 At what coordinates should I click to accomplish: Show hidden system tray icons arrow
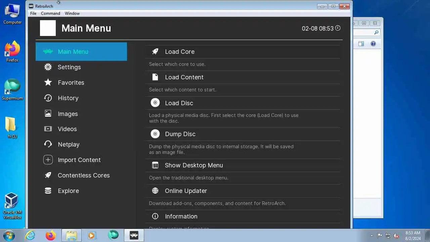coord(372,236)
